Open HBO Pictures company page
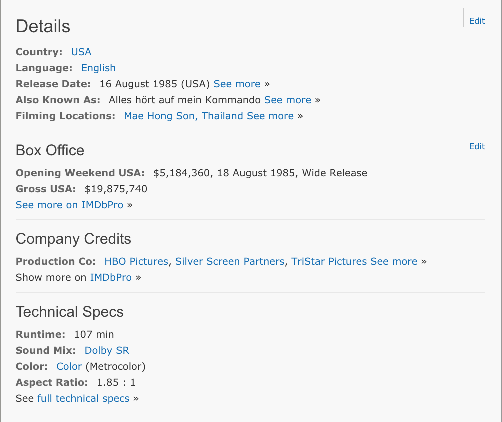Viewport: 502px width, 422px height. tap(136, 261)
